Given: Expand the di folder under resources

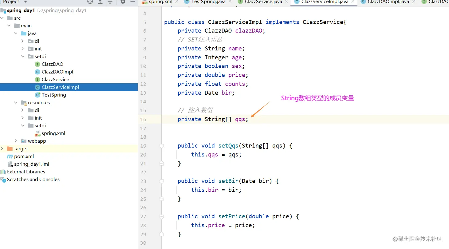Looking at the screenshot, I should [x=22, y=110].
